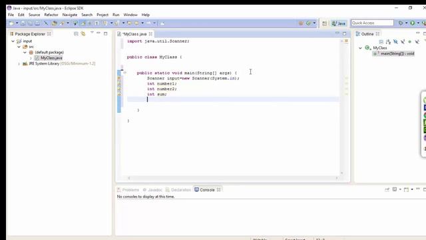Viewport: 426px width, 240px height.
Task: Open the New wizard dropdown arrow
Action: (x=17, y=23)
